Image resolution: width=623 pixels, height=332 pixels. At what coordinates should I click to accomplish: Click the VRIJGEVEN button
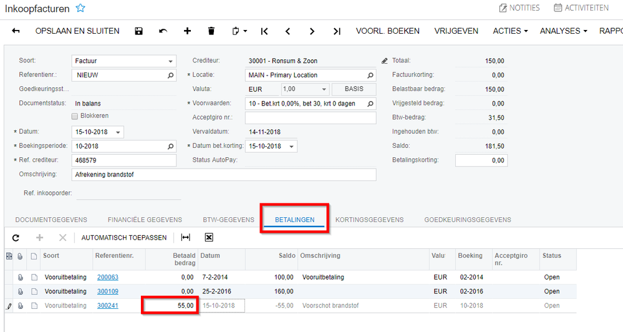click(456, 31)
